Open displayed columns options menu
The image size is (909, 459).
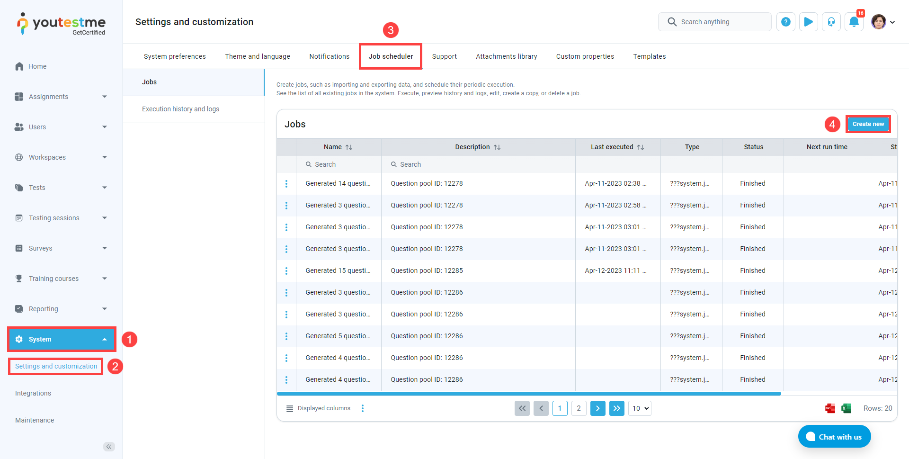[363, 408]
